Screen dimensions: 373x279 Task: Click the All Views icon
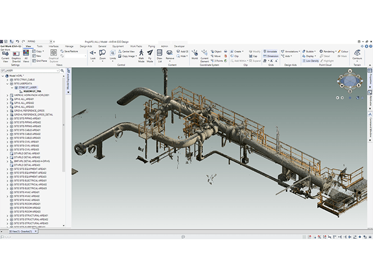(x=26, y=55)
